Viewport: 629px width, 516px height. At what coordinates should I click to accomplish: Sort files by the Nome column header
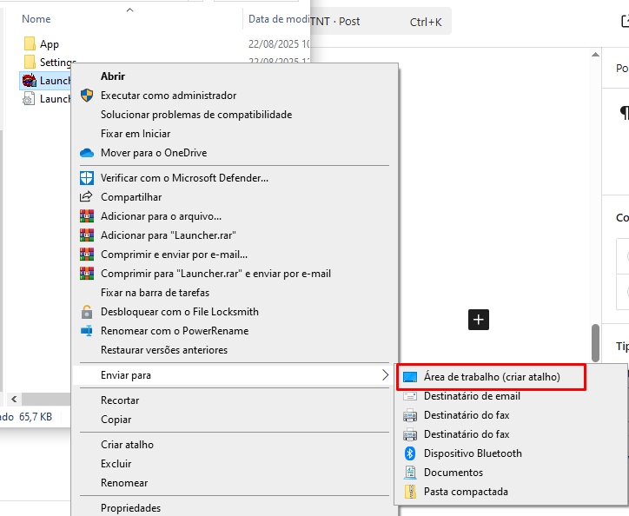[36, 18]
